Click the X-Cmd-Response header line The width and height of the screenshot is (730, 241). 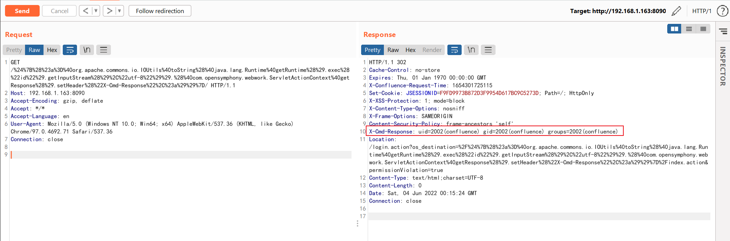[x=493, y=132]
